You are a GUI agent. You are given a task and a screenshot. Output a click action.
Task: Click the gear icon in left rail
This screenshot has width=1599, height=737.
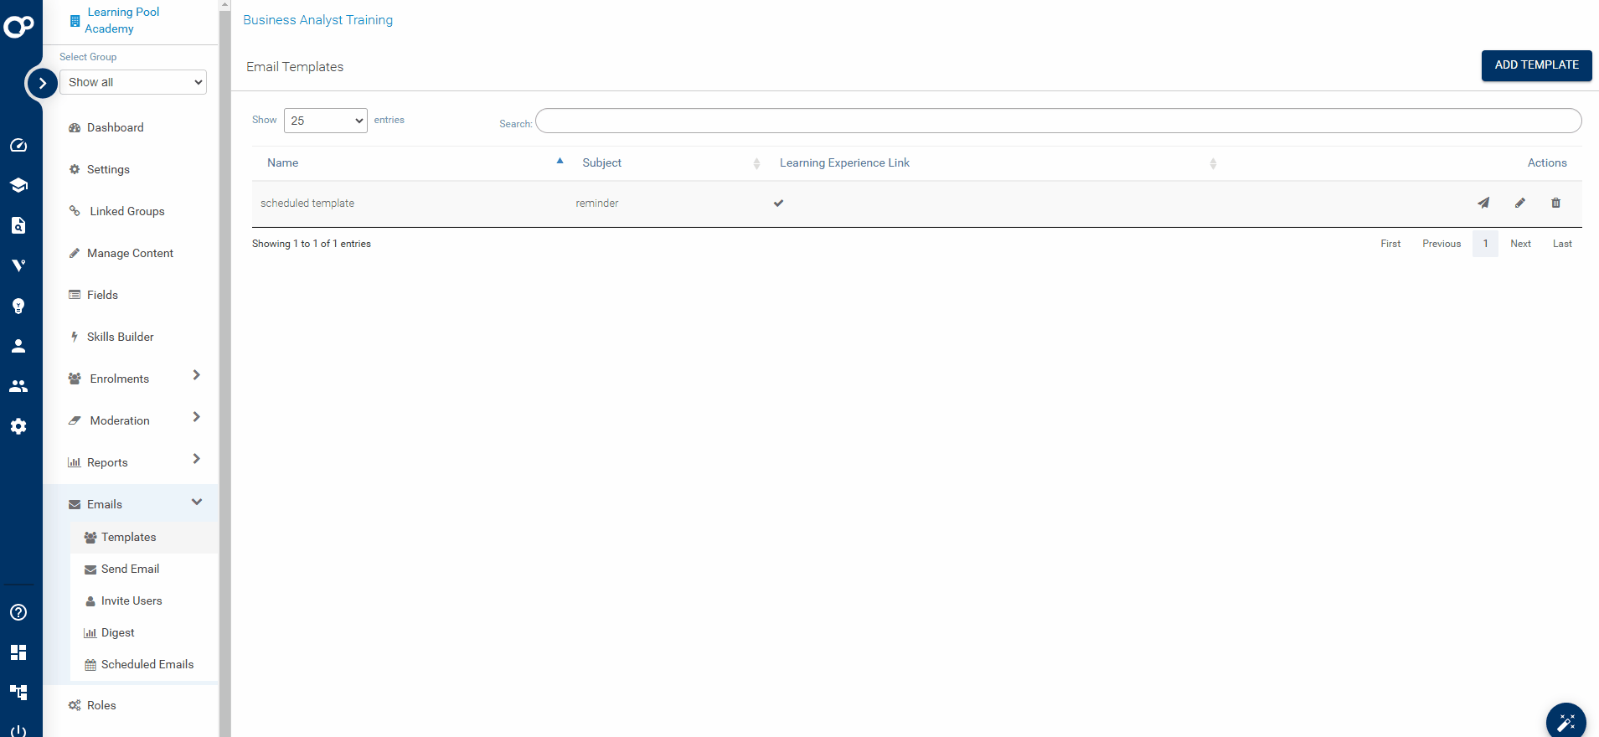click(18, 426)
